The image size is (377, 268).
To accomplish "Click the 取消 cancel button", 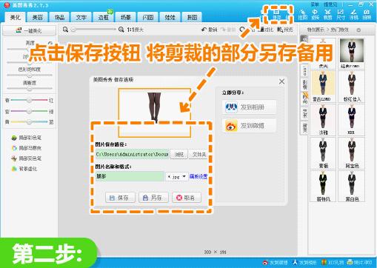I will coord(187,198).
